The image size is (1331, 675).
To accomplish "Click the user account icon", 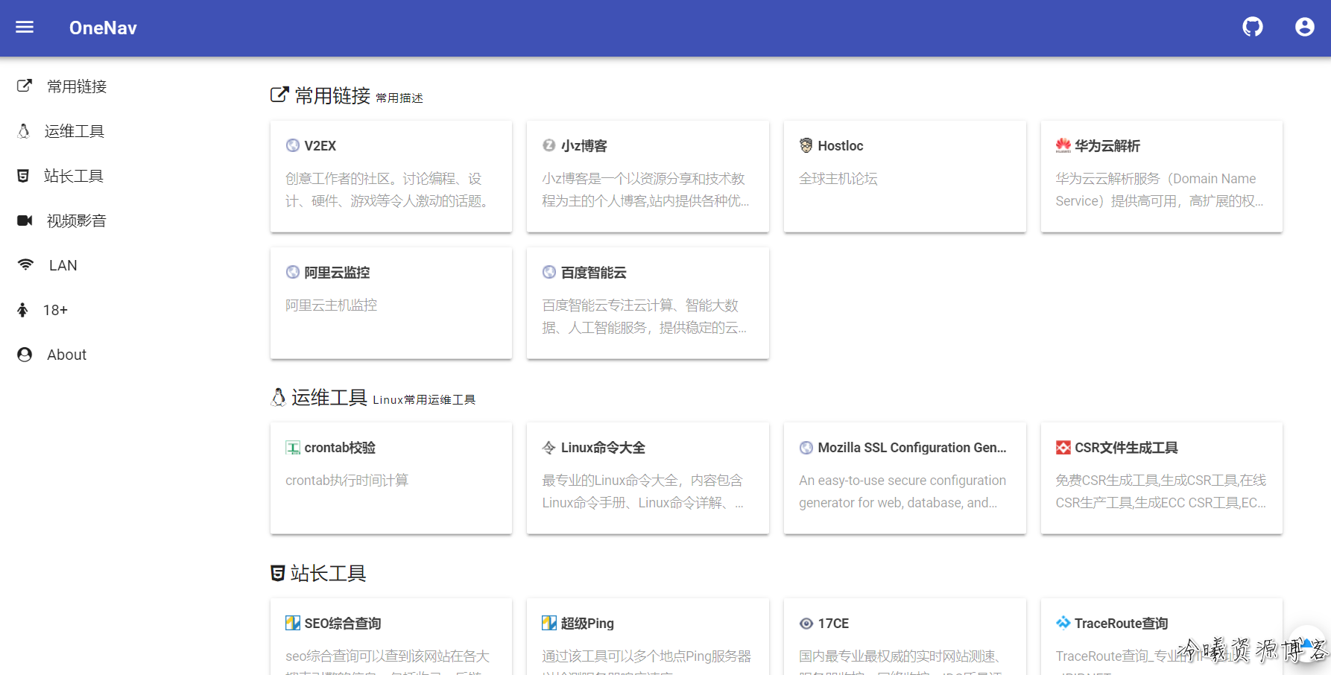I will 1305,28.
